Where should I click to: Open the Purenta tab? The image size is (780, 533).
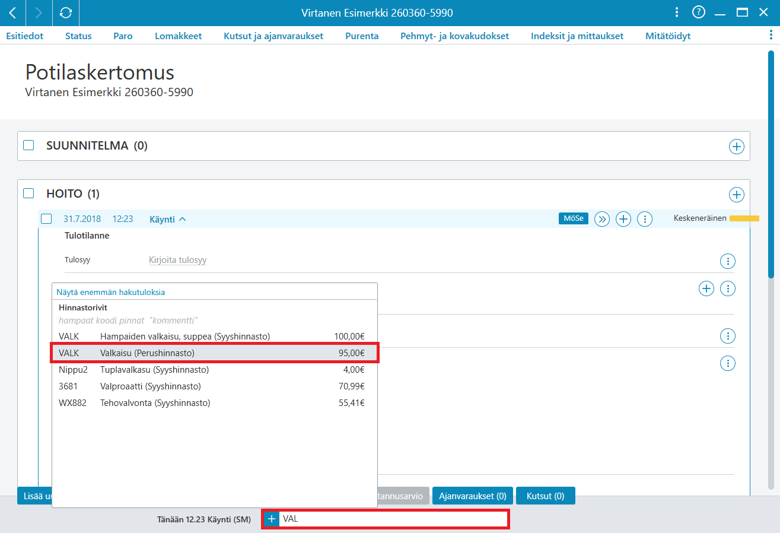[x=362, y=36]
